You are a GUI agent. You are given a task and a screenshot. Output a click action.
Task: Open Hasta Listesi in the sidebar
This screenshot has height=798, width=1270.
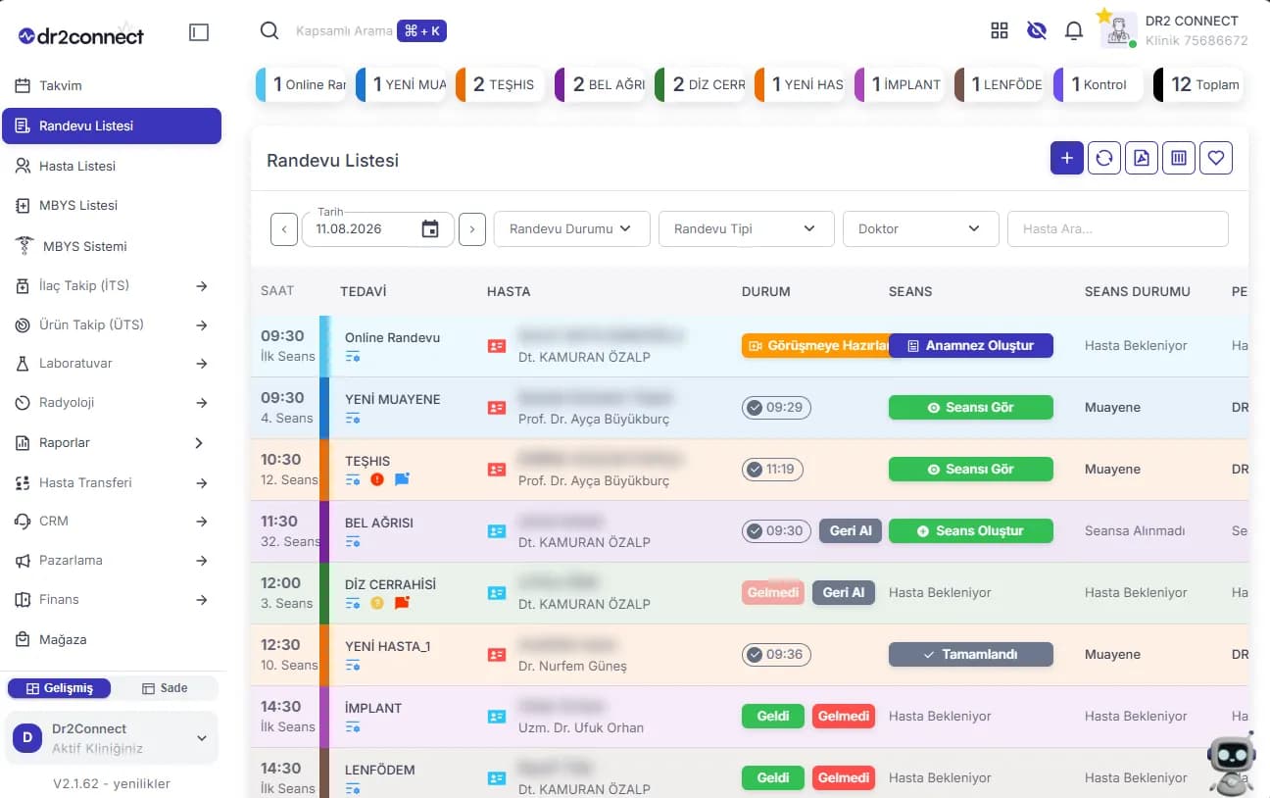tap(112, 166)
